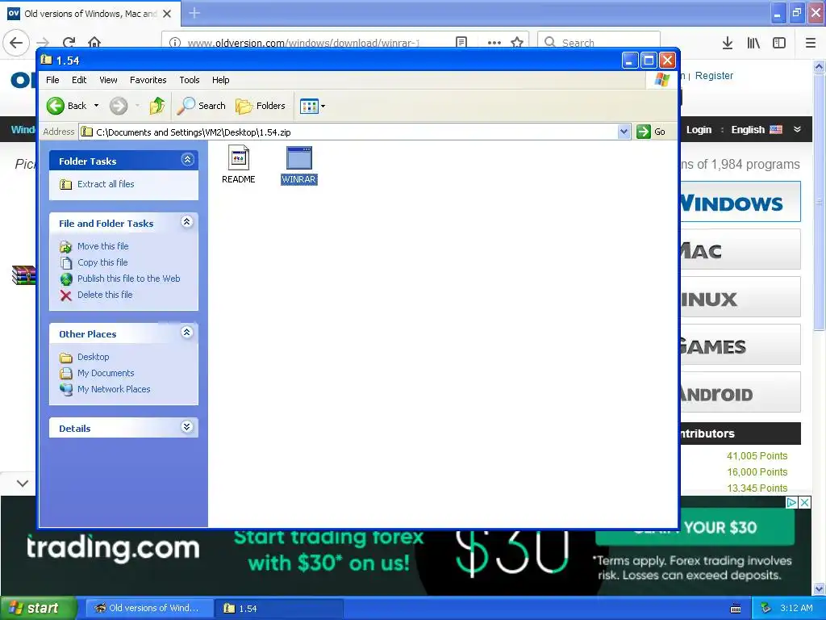
Task: Go to Desktop in Other Places
Action: pyautogui.click(x=94, y=357)
